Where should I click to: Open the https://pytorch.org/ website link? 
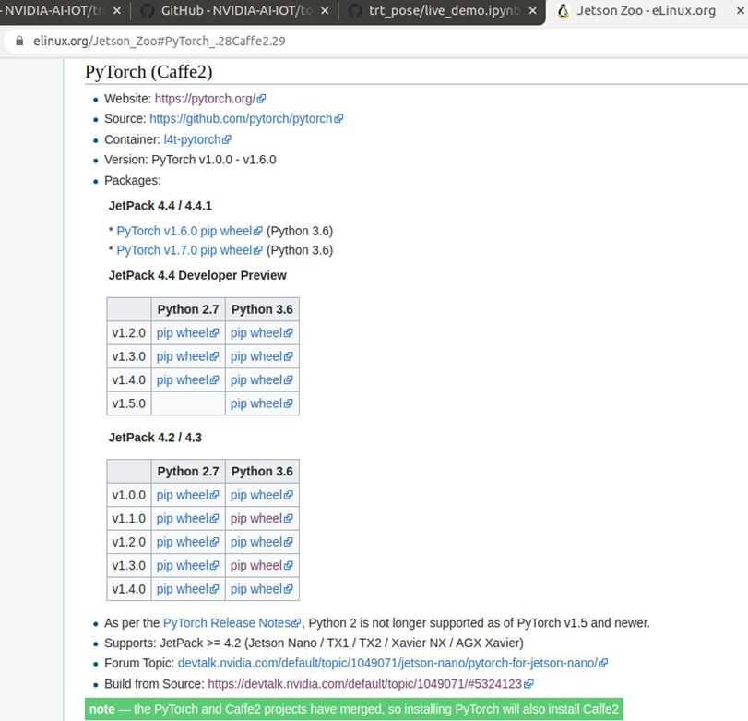(205, 99)
